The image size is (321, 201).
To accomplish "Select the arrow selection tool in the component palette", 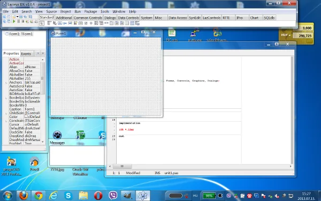I will tap(42, 24).
